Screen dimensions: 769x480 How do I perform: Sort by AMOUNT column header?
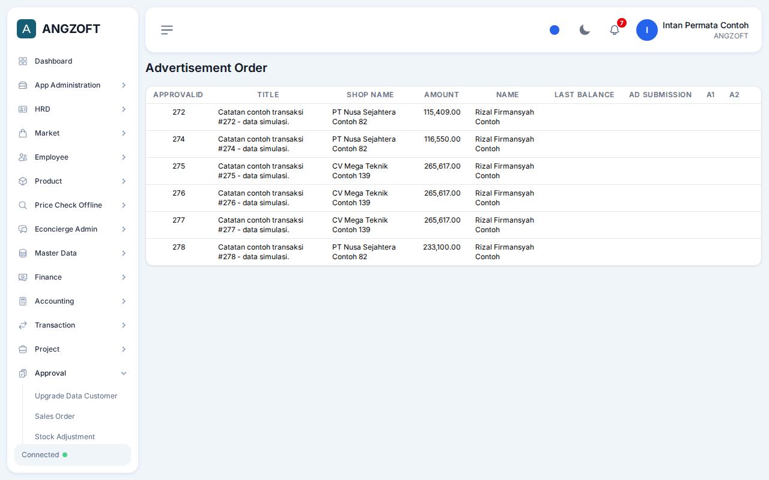pos(442,95)
